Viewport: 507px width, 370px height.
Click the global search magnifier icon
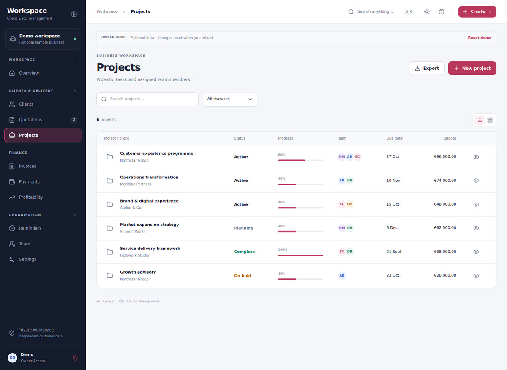351,12
